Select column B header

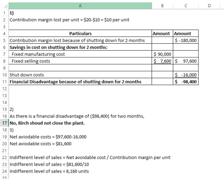[162, 6]
